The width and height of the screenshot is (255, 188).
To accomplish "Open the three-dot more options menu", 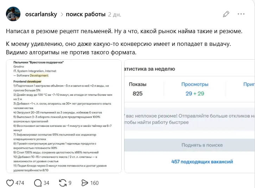I will point(241,14).
